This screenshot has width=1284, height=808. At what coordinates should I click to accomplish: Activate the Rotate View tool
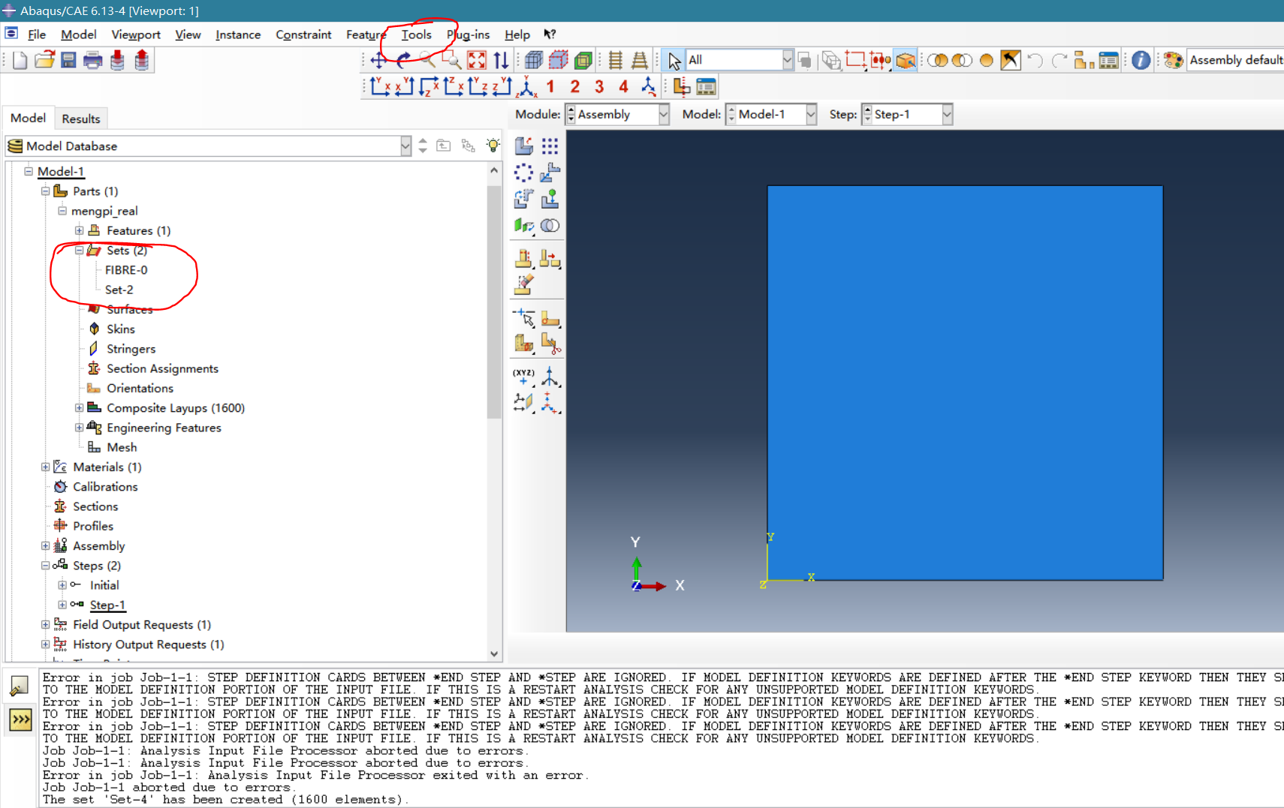403,60
